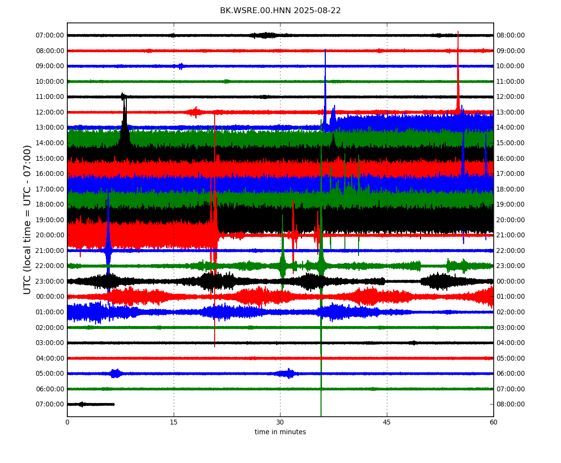
Task: Click the x-axis tick label 0
Action: 67,422
